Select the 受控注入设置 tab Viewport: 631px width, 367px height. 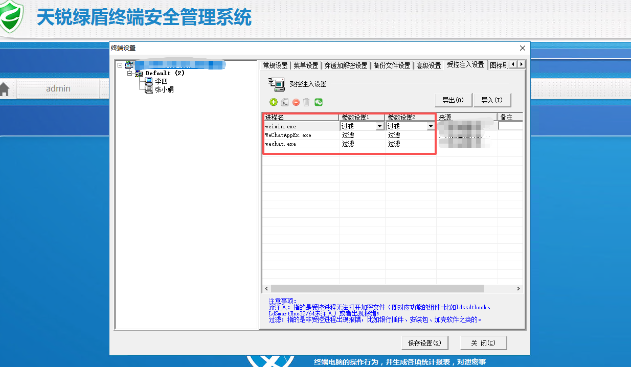[x=465, y=64]
